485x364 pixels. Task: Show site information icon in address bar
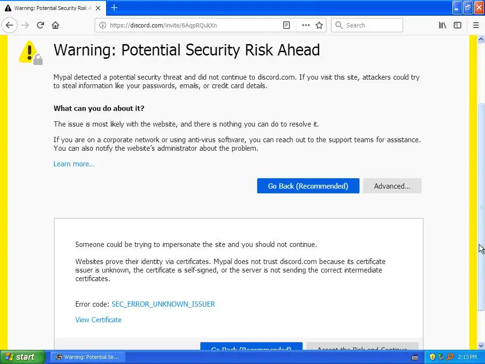click(x=103, y=25)
